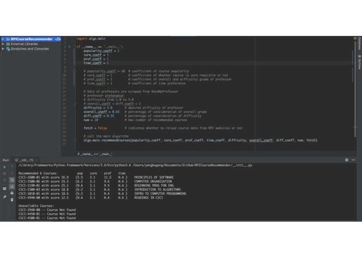Move up the stack trace arrow

12,167
